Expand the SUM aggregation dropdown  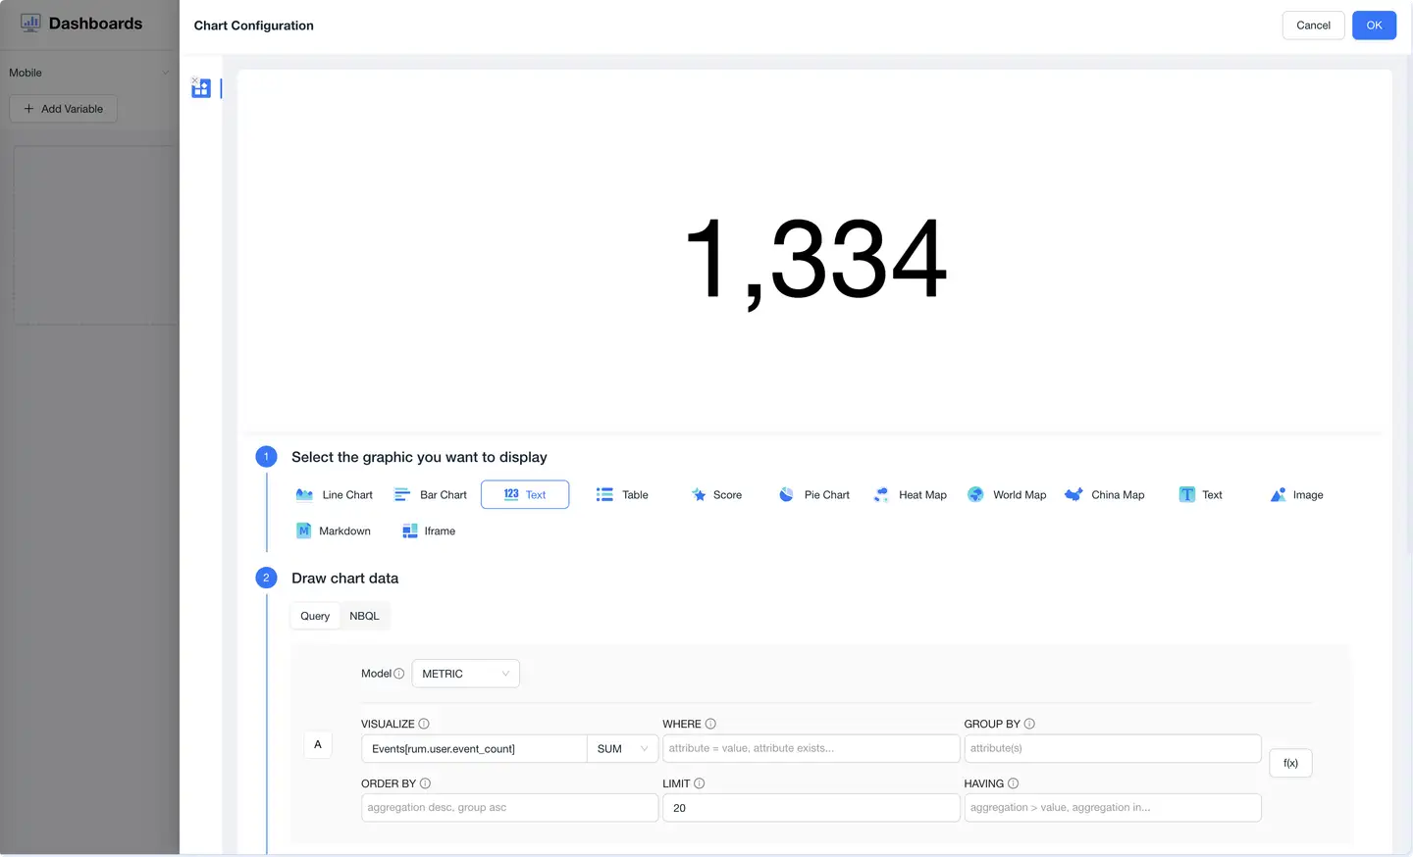tap(622, 749)
